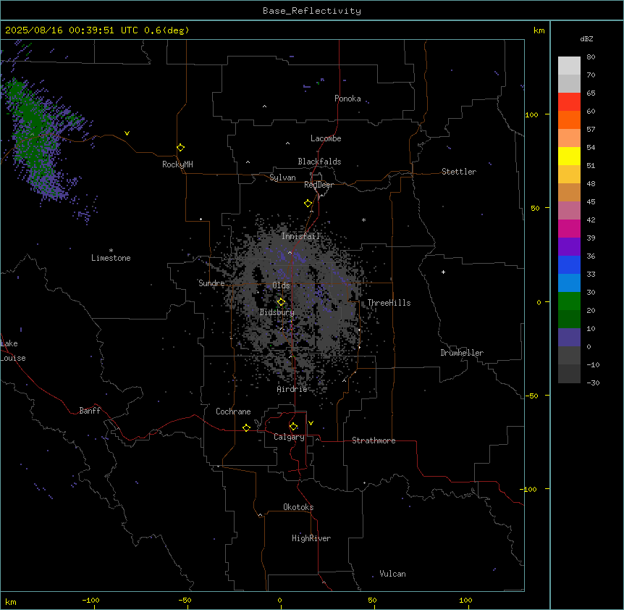The height and width of the screenshot is (610, 624).
Task: Select the Cochrane label
Action: pos(233,411)
